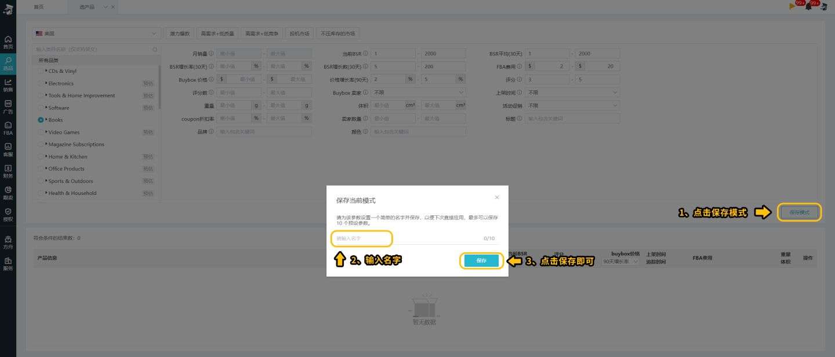Viewport: 835px width, 357px height.
Task: Open the bell notifications icon
Action: click(x=808, y=6)
